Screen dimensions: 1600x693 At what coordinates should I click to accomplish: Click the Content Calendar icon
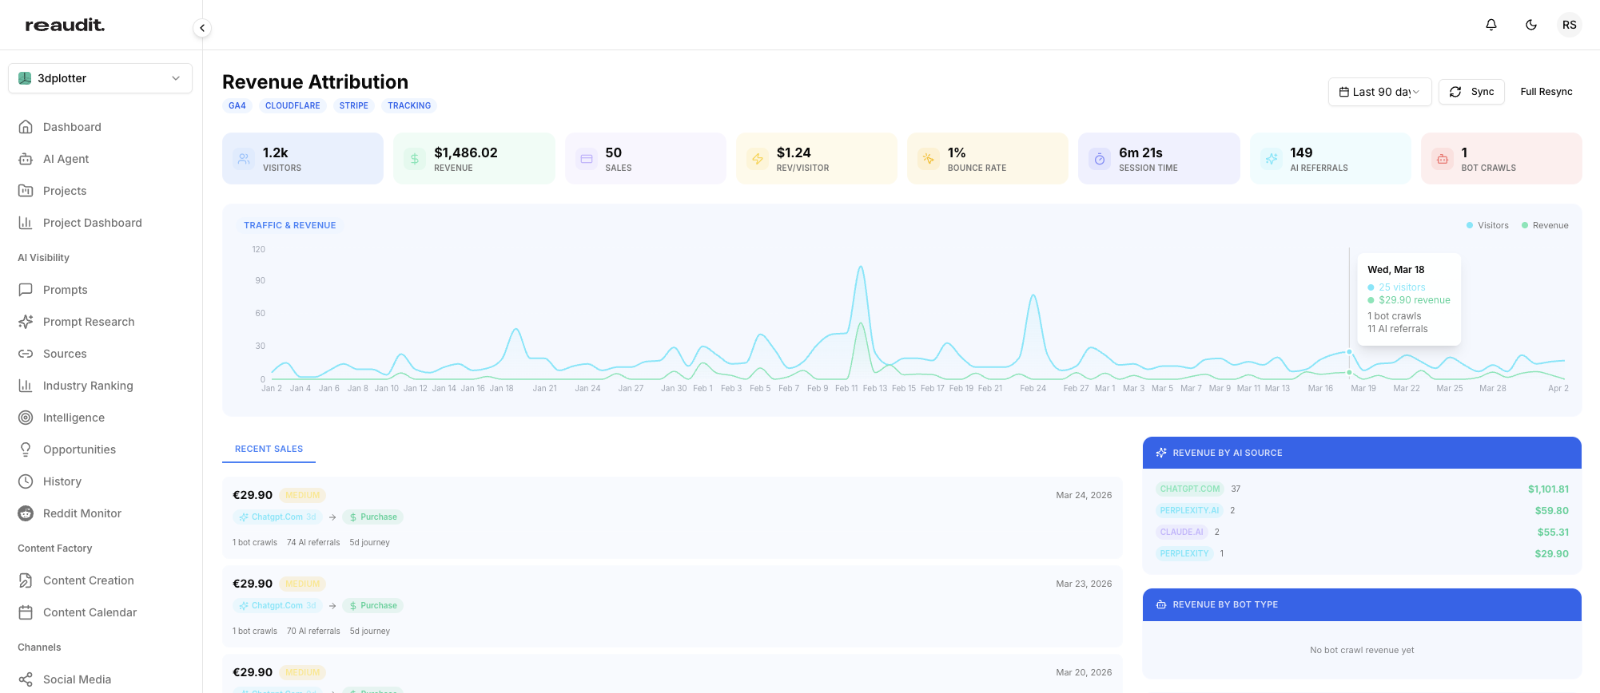pyautogui.click(x=26, y=612)
